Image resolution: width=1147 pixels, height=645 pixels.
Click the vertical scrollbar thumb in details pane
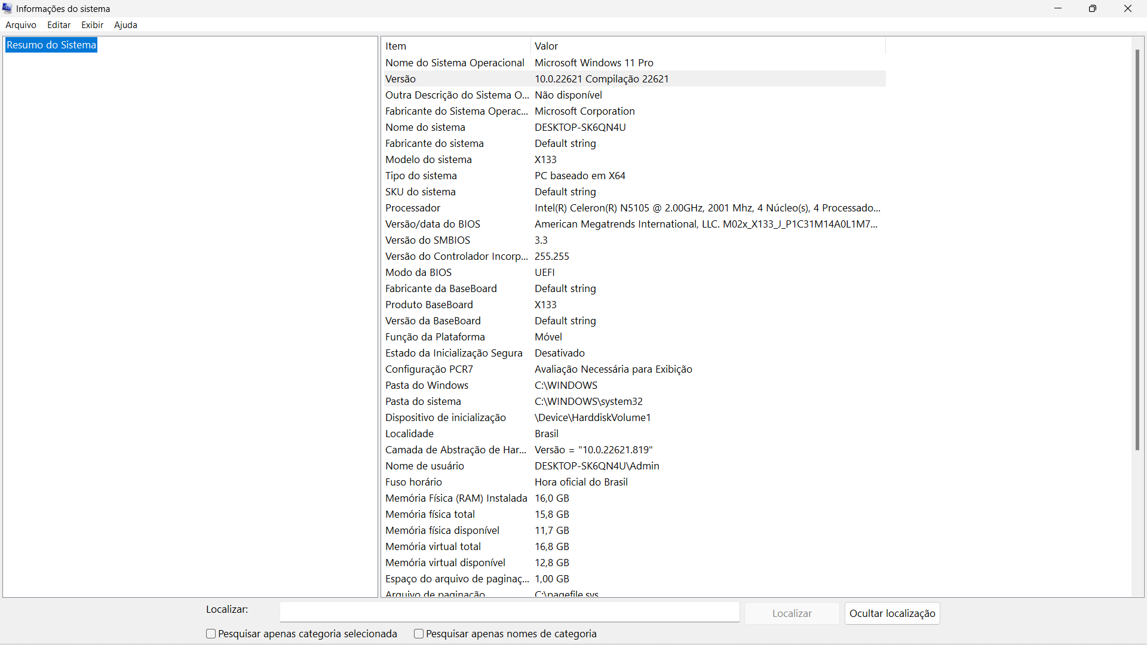(1137, 251)
